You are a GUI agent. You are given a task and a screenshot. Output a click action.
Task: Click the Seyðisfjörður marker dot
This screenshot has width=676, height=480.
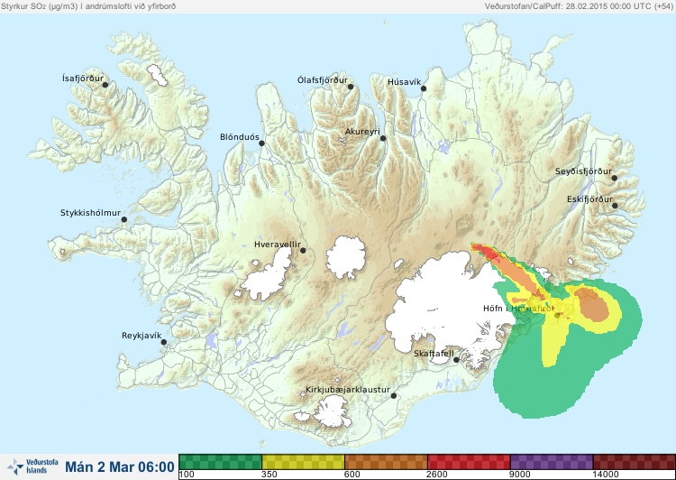(615, 178)
